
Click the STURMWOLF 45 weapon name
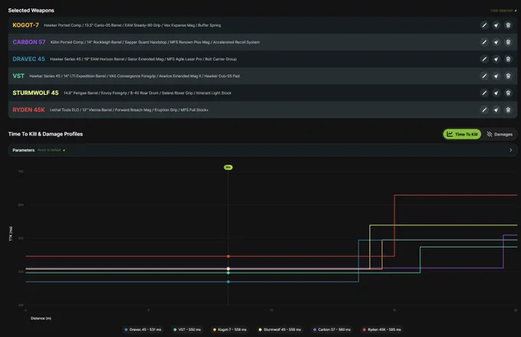(35, 92)
